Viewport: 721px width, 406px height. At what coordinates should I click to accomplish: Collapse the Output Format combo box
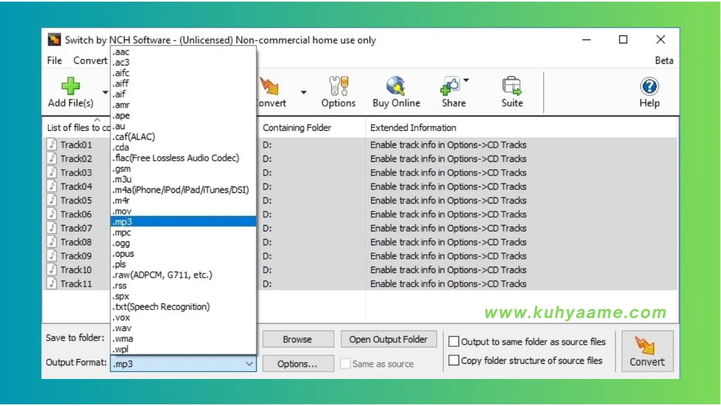click(x=250, y=364)
